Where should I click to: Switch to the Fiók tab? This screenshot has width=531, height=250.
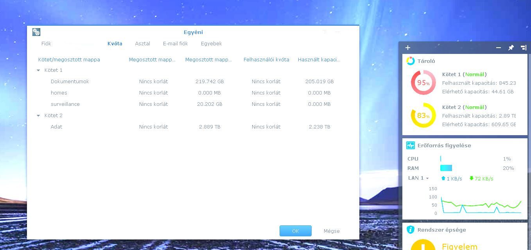[x=46, y=44]
